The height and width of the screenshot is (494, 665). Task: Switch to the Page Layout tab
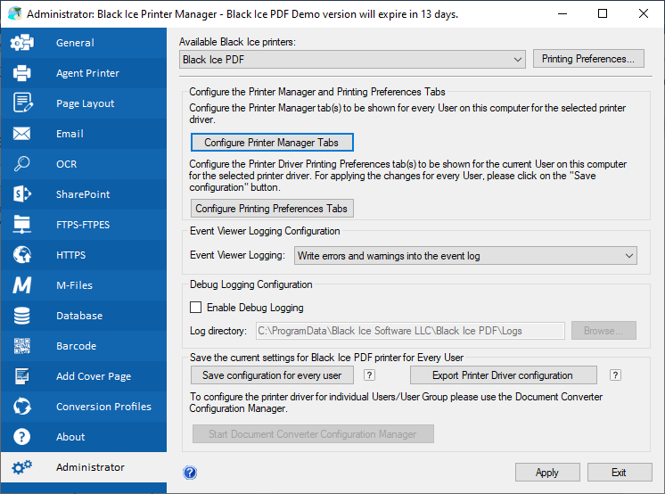(x=84, y=103)
